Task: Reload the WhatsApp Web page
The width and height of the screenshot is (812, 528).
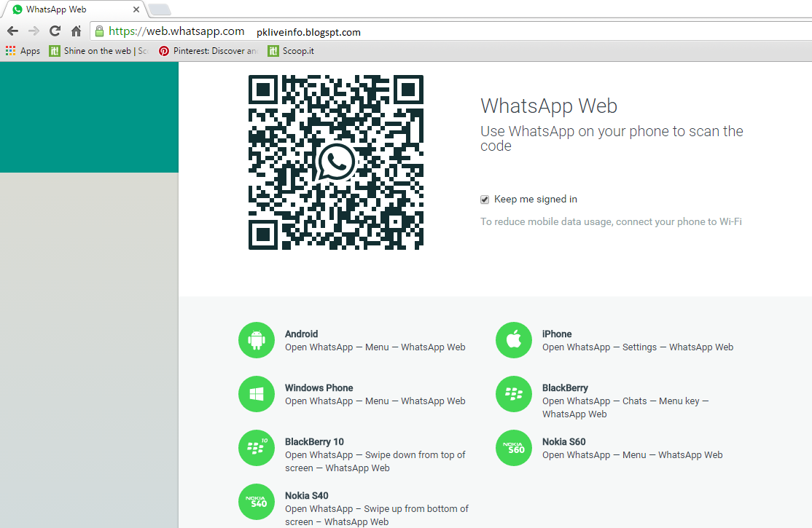Action: [x=55, y=31]
